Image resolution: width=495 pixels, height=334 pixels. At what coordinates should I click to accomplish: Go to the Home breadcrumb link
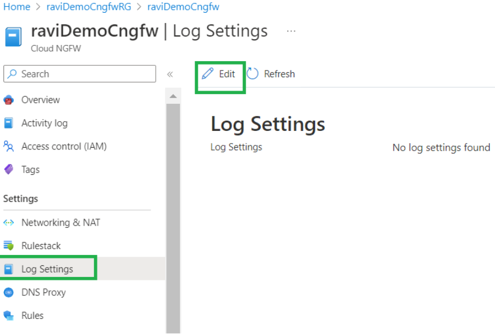click(x=17, y=7)
